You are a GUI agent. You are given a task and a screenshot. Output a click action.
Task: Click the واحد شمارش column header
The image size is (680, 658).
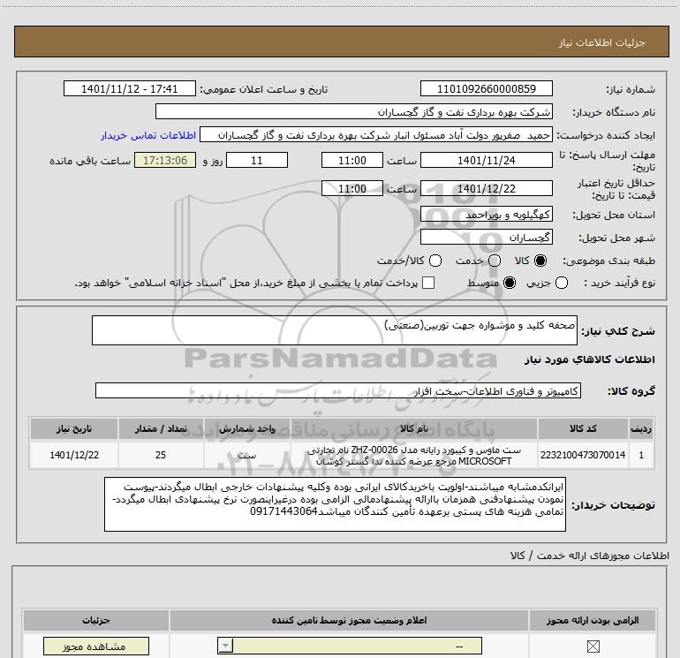pos(246,429)
